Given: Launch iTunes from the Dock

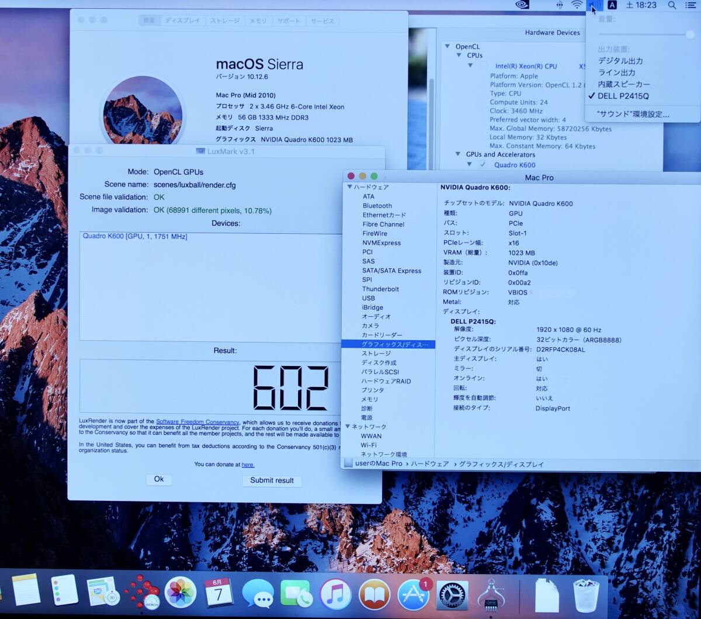Looking at the screenshot, I should (335, 594).
